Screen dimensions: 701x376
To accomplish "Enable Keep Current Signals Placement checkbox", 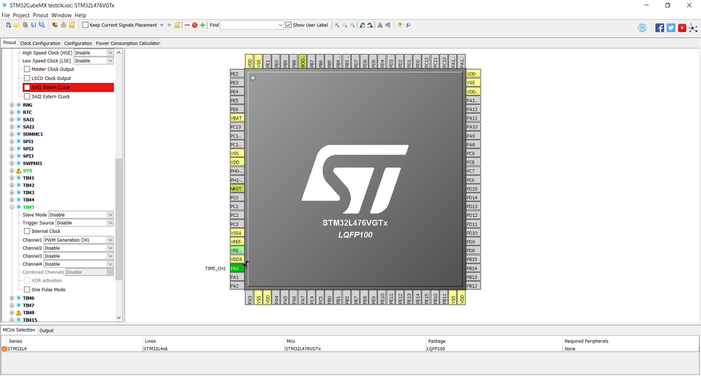I will point(86,25).
